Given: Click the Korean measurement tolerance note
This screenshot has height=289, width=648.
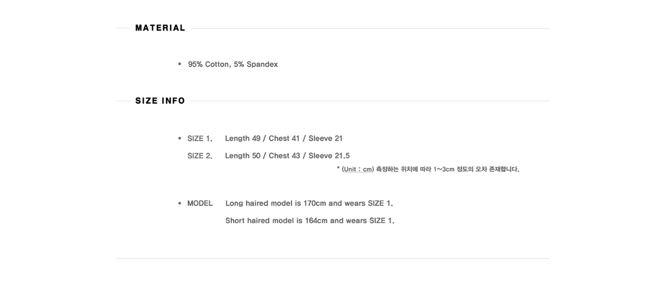Looking at the screenshot, I should (428, 169).
